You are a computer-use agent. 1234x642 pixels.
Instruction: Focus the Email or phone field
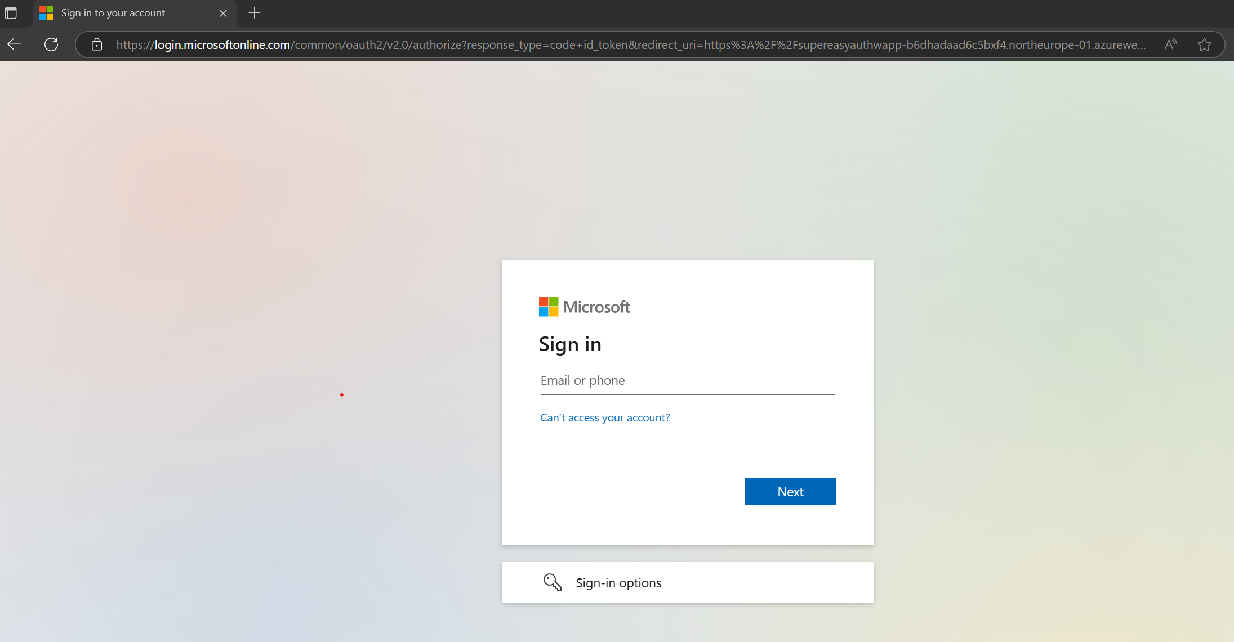(687, 381)
